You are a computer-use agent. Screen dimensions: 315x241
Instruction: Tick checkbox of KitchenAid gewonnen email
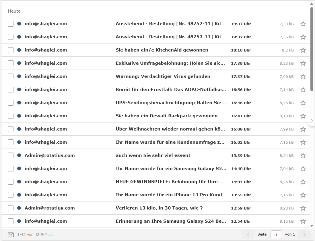click(x=11, y=50)
